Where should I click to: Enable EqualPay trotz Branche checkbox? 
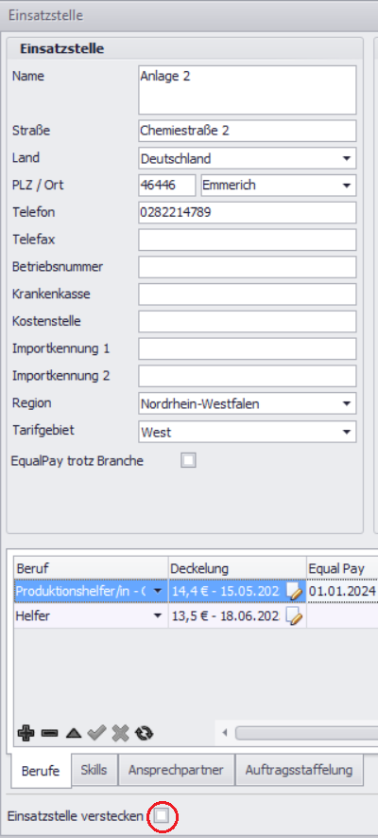(188, 460)
